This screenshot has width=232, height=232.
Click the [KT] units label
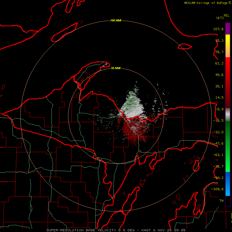coord(220,18)
